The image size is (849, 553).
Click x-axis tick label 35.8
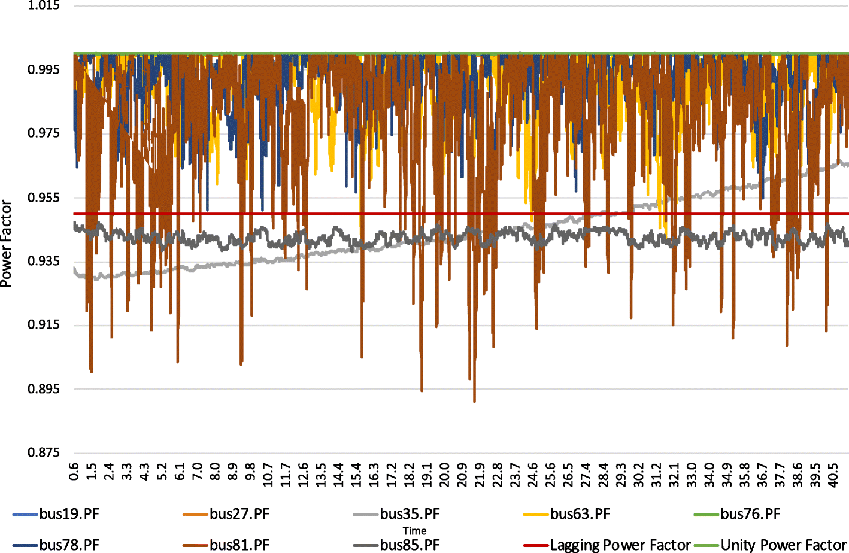click(x=745, y=475)
